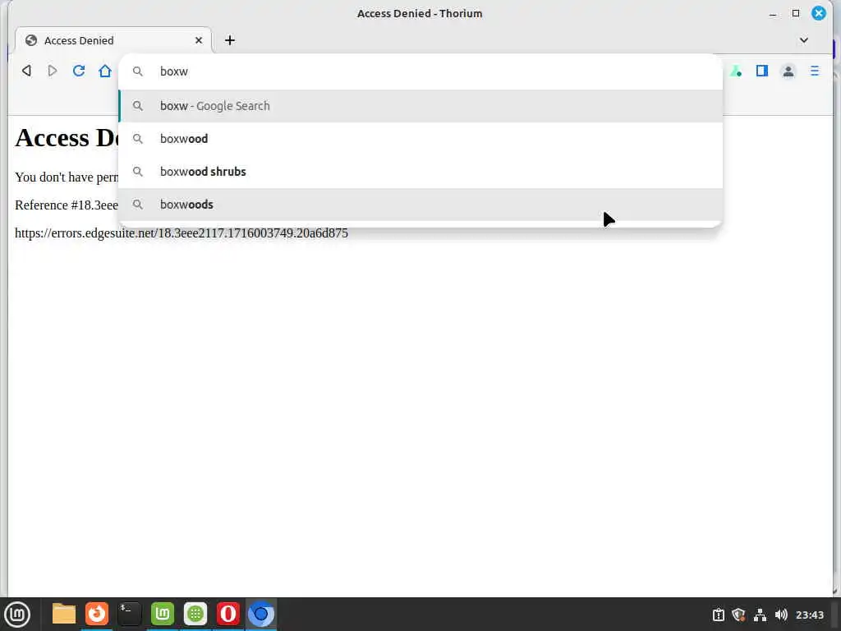841x631 pixels.
Task: Click the address bar containing 'boxw'
Action: (x=420, y=71)
